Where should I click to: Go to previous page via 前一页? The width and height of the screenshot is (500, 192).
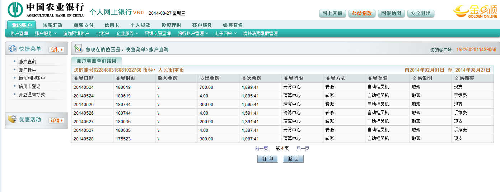[x=261, y=148]
